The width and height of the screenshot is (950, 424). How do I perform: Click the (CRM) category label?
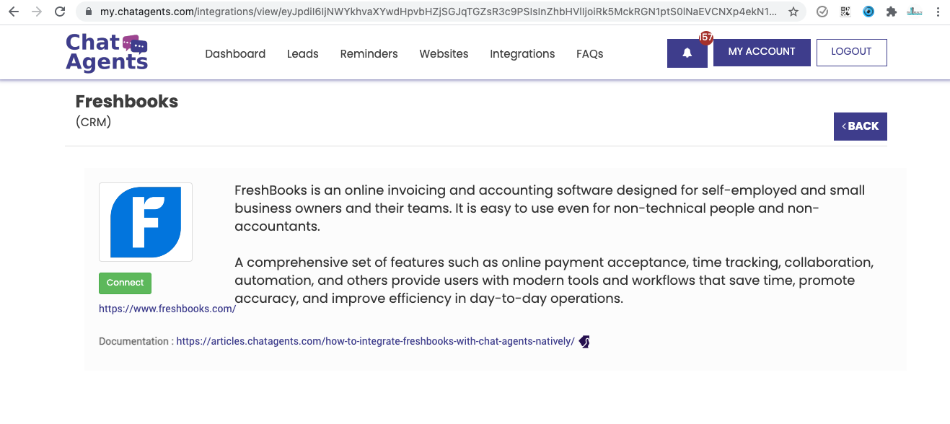click(93, 123)
